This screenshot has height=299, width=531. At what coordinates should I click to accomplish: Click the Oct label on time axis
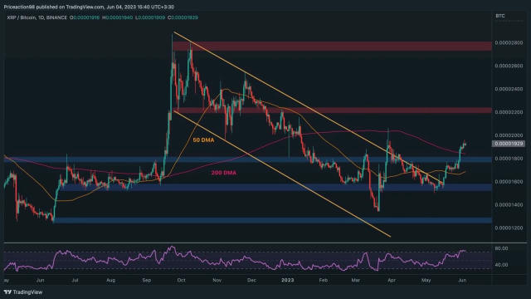tap(181, 281)
